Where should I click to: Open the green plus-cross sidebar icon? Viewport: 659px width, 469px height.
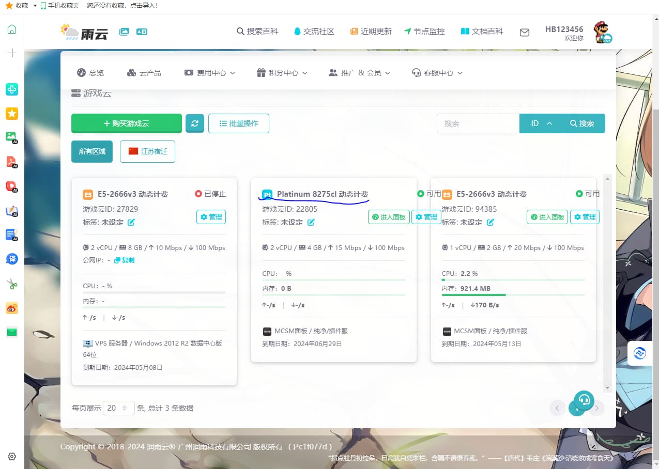pos(12,89)
